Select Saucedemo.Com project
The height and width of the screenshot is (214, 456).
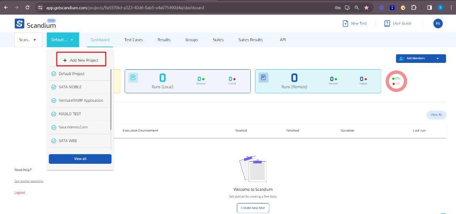80,127
